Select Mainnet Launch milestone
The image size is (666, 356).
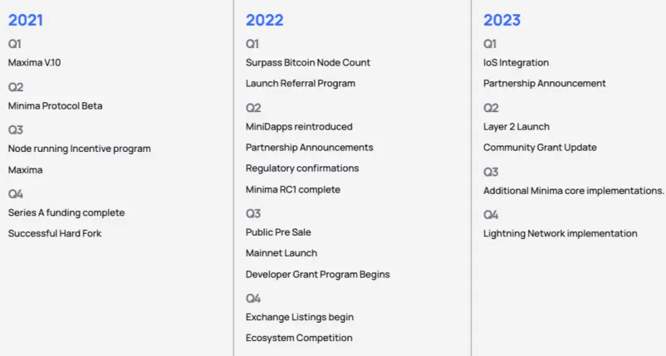282,253
